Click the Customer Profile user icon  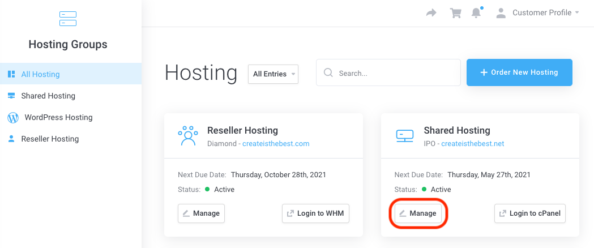(501, 13)
